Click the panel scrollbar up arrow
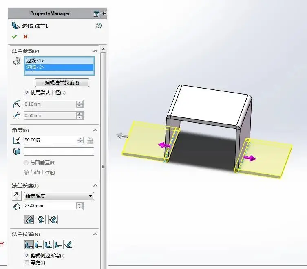 (104, 49)
